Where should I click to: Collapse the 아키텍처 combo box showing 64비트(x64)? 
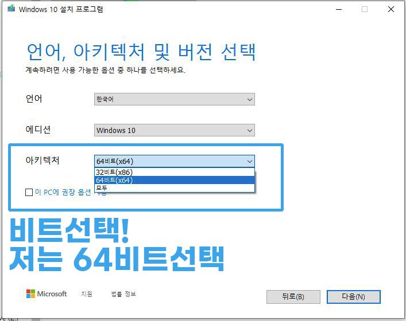[174, 161]
